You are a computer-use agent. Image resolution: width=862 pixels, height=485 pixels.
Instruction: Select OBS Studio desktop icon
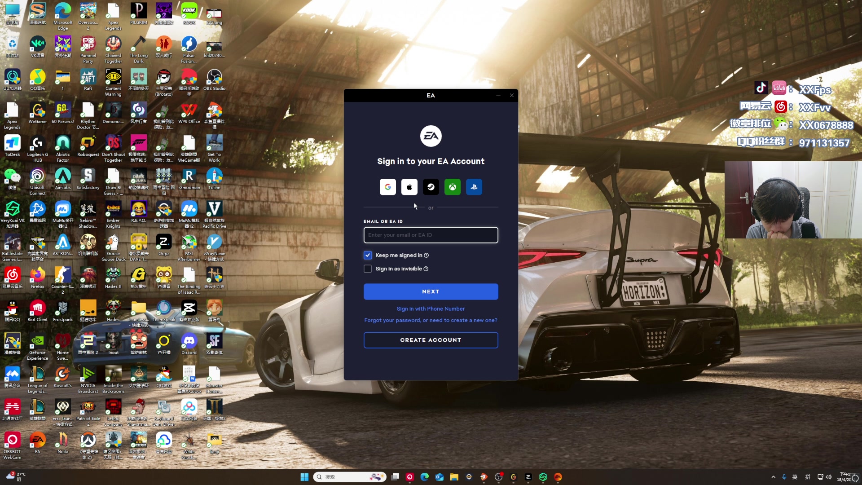pos(214,80)
